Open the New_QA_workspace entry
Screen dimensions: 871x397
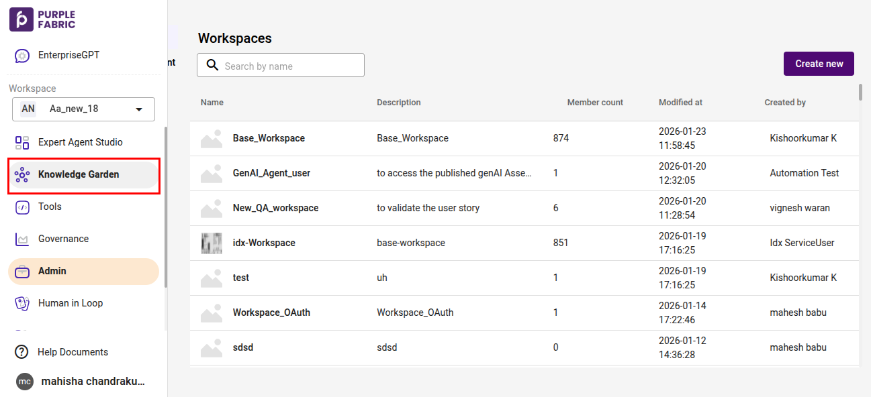275,208
